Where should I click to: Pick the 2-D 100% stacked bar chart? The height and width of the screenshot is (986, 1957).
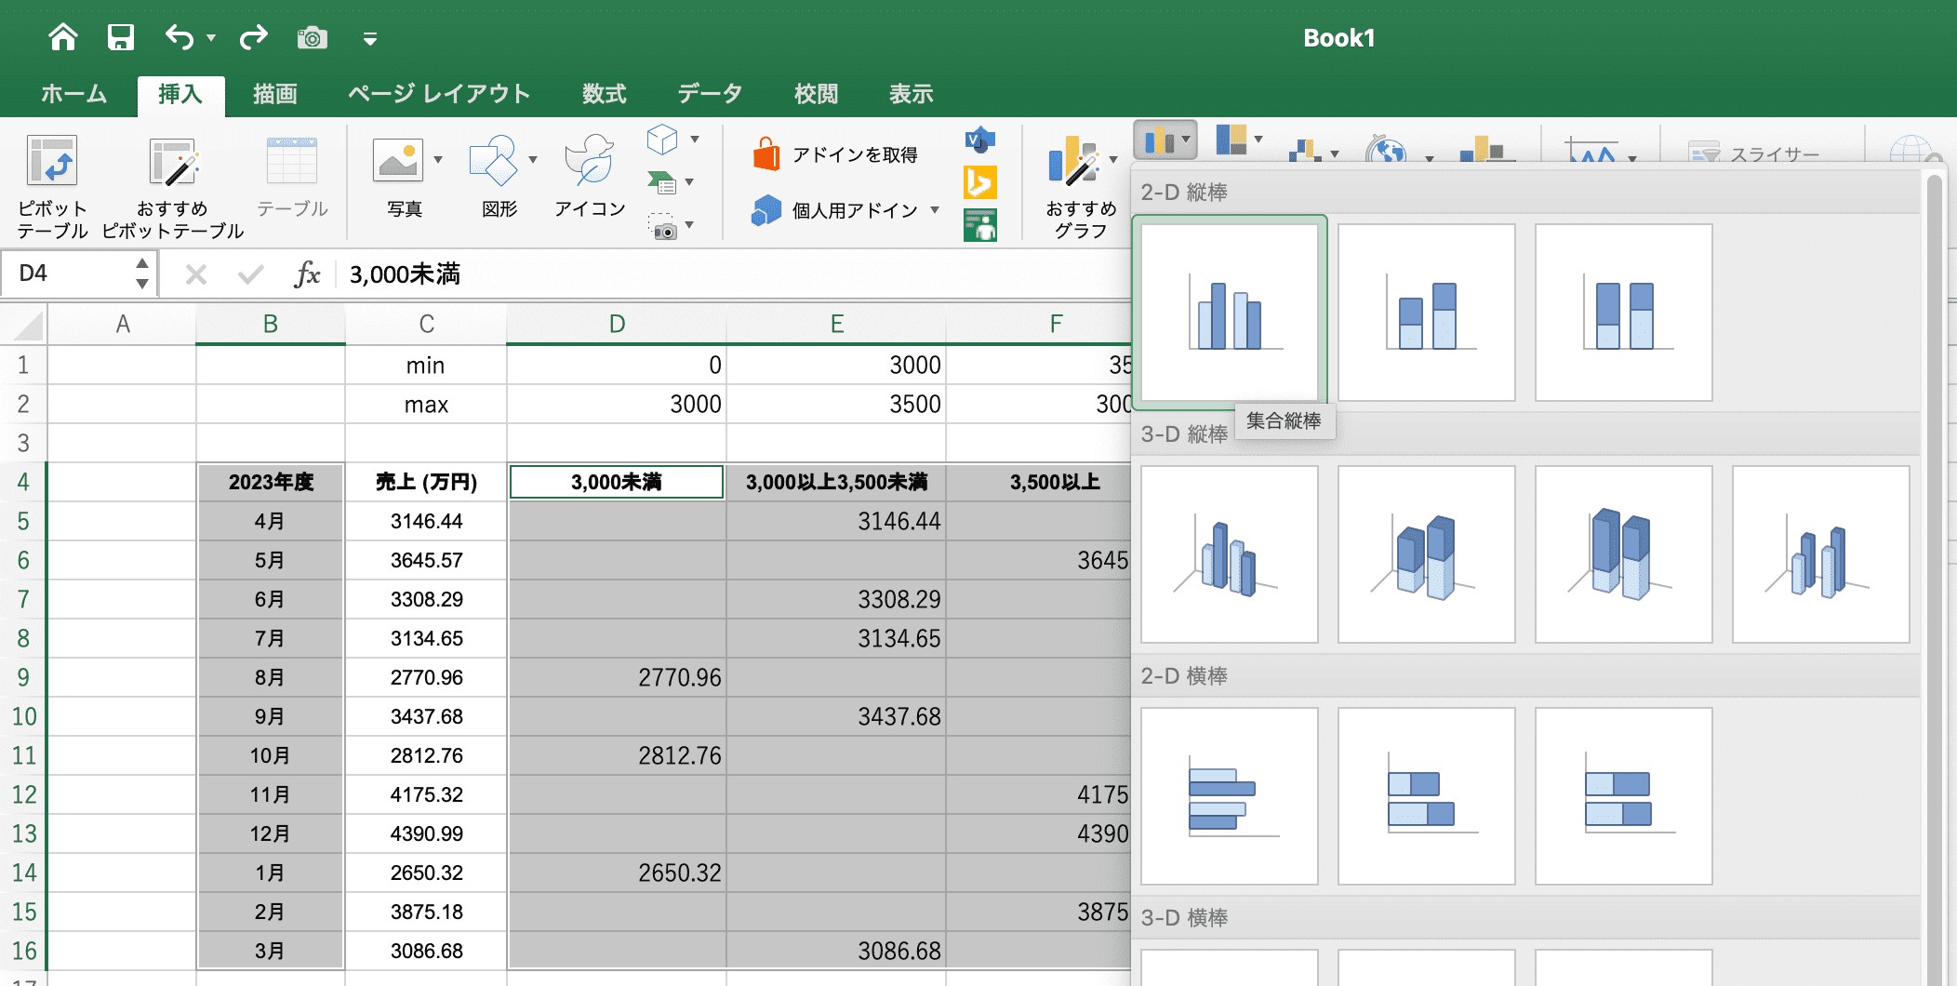click(x=1624, y=796)
